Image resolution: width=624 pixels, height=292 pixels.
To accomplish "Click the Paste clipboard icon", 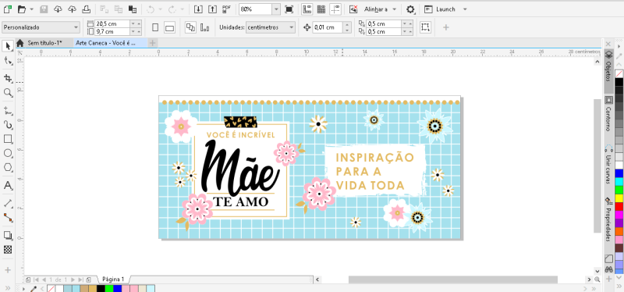I will tap(133, 9).
